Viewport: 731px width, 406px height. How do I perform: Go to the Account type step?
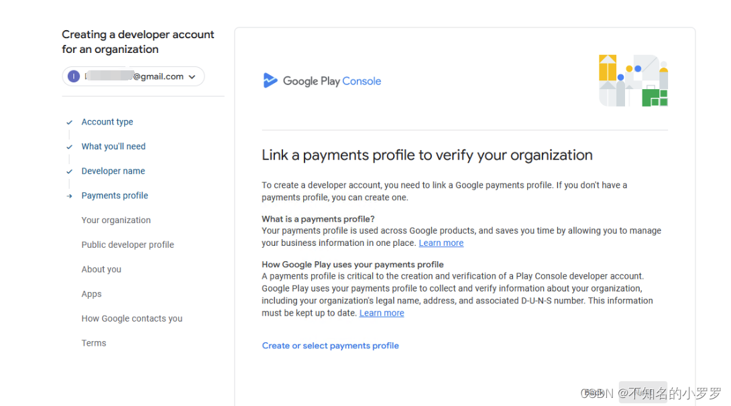[x=107, y=122]
